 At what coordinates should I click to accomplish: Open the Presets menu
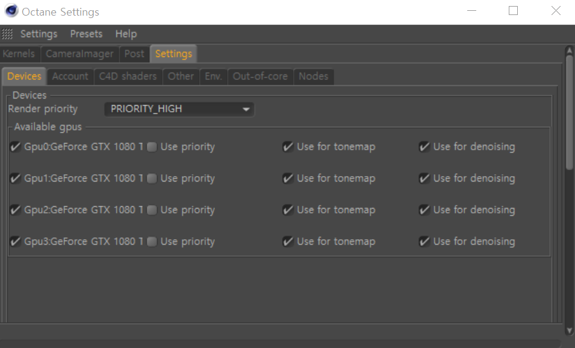(86, 34)
